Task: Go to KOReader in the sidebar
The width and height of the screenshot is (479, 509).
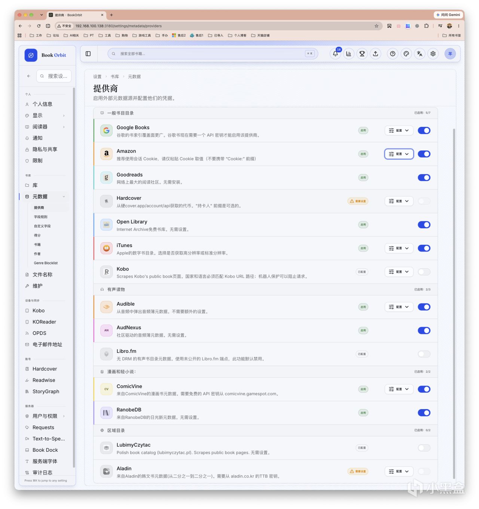Action: (x=44, y=322)
